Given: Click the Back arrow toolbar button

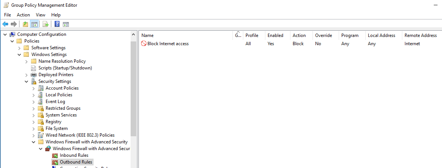Looking at the screenshot, I should tap(5, 24).
